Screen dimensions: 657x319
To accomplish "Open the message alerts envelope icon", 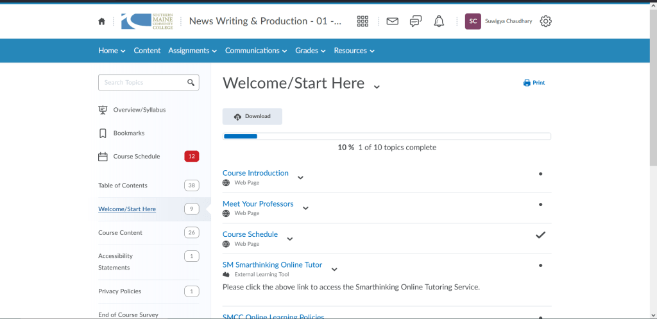I will pos(392,21).
